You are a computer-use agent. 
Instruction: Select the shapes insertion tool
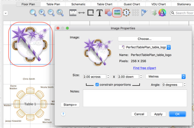pos(108,12)
